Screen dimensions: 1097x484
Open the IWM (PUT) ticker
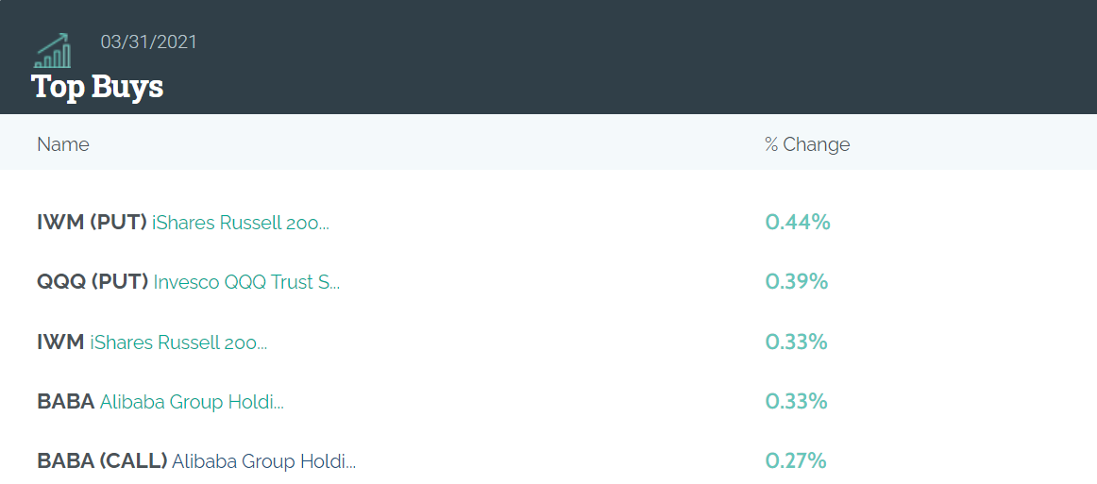[92, 223]
